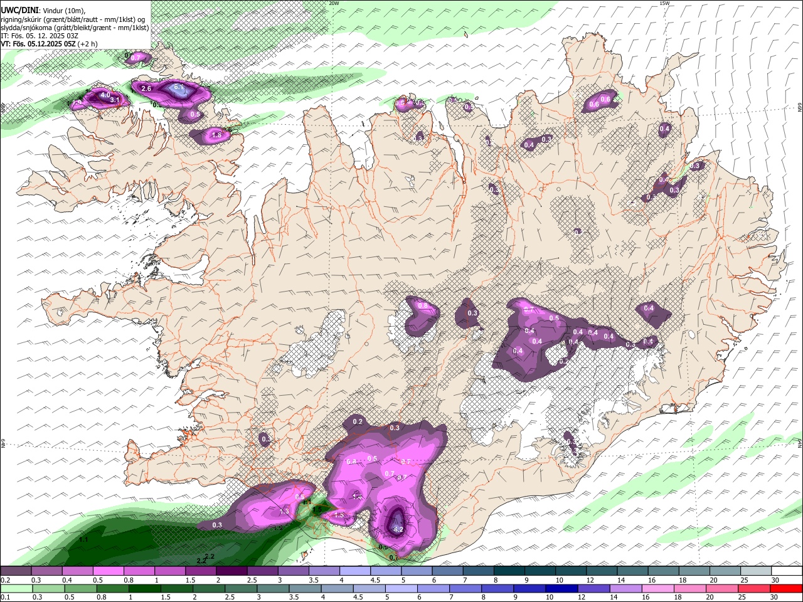This screenshot has height=602, width=803.
Task: Select the dark mauve swatch labeled 0.2
Action: 16,571
